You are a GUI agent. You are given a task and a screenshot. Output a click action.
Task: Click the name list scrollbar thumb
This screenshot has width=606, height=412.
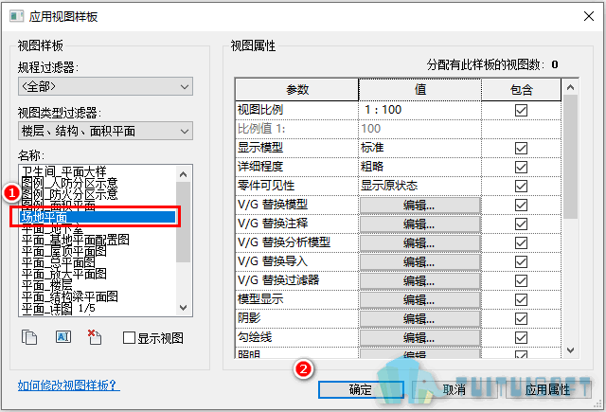(183, 222)
